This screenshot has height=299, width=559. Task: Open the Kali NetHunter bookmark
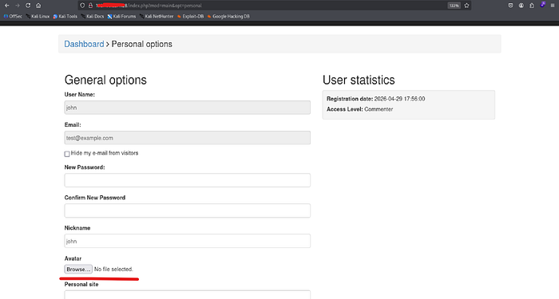(157, 17)
